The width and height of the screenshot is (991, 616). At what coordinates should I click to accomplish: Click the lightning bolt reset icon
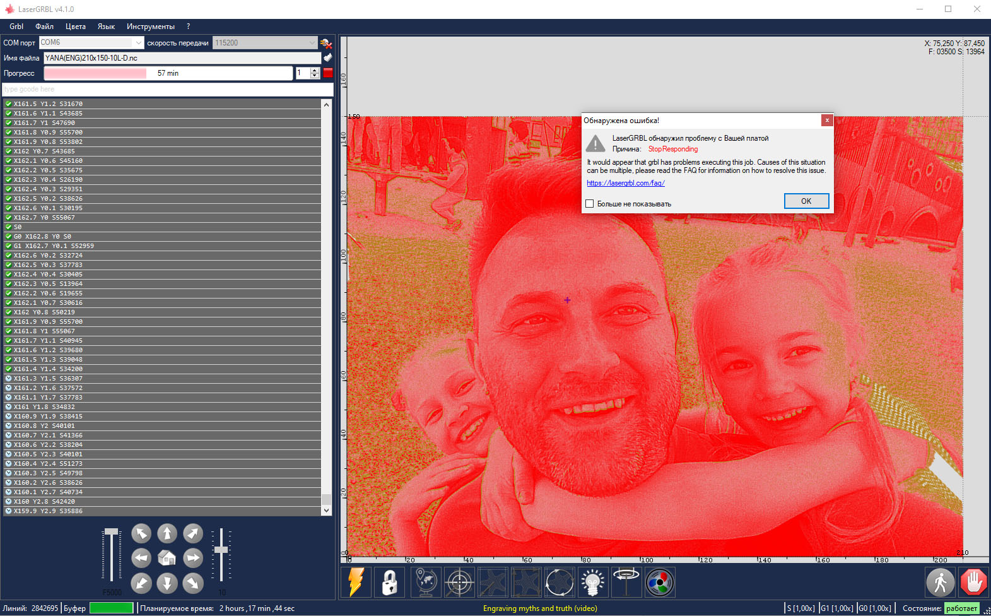pyautogui.click(x=356, y=582)
